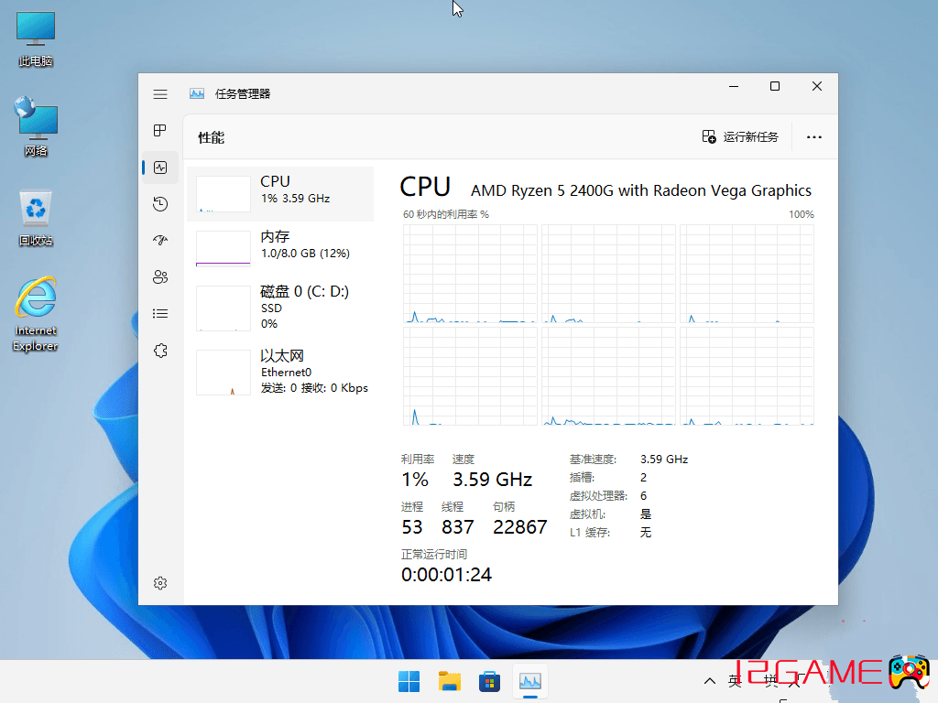Viewport: 938px width, 703px height.
Task: Click the top-right CPU core graph
Action: 747,274
